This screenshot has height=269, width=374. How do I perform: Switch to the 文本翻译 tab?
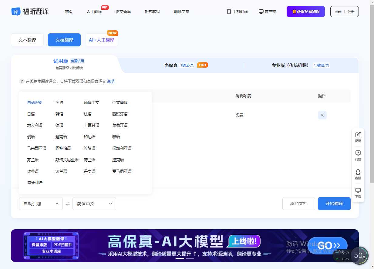pos(27,40)
